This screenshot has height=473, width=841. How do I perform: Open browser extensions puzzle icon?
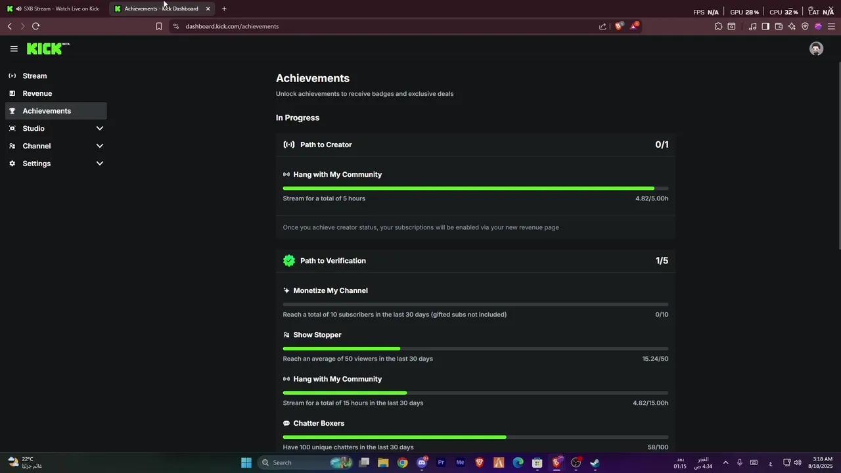click(x=718, y=26)
